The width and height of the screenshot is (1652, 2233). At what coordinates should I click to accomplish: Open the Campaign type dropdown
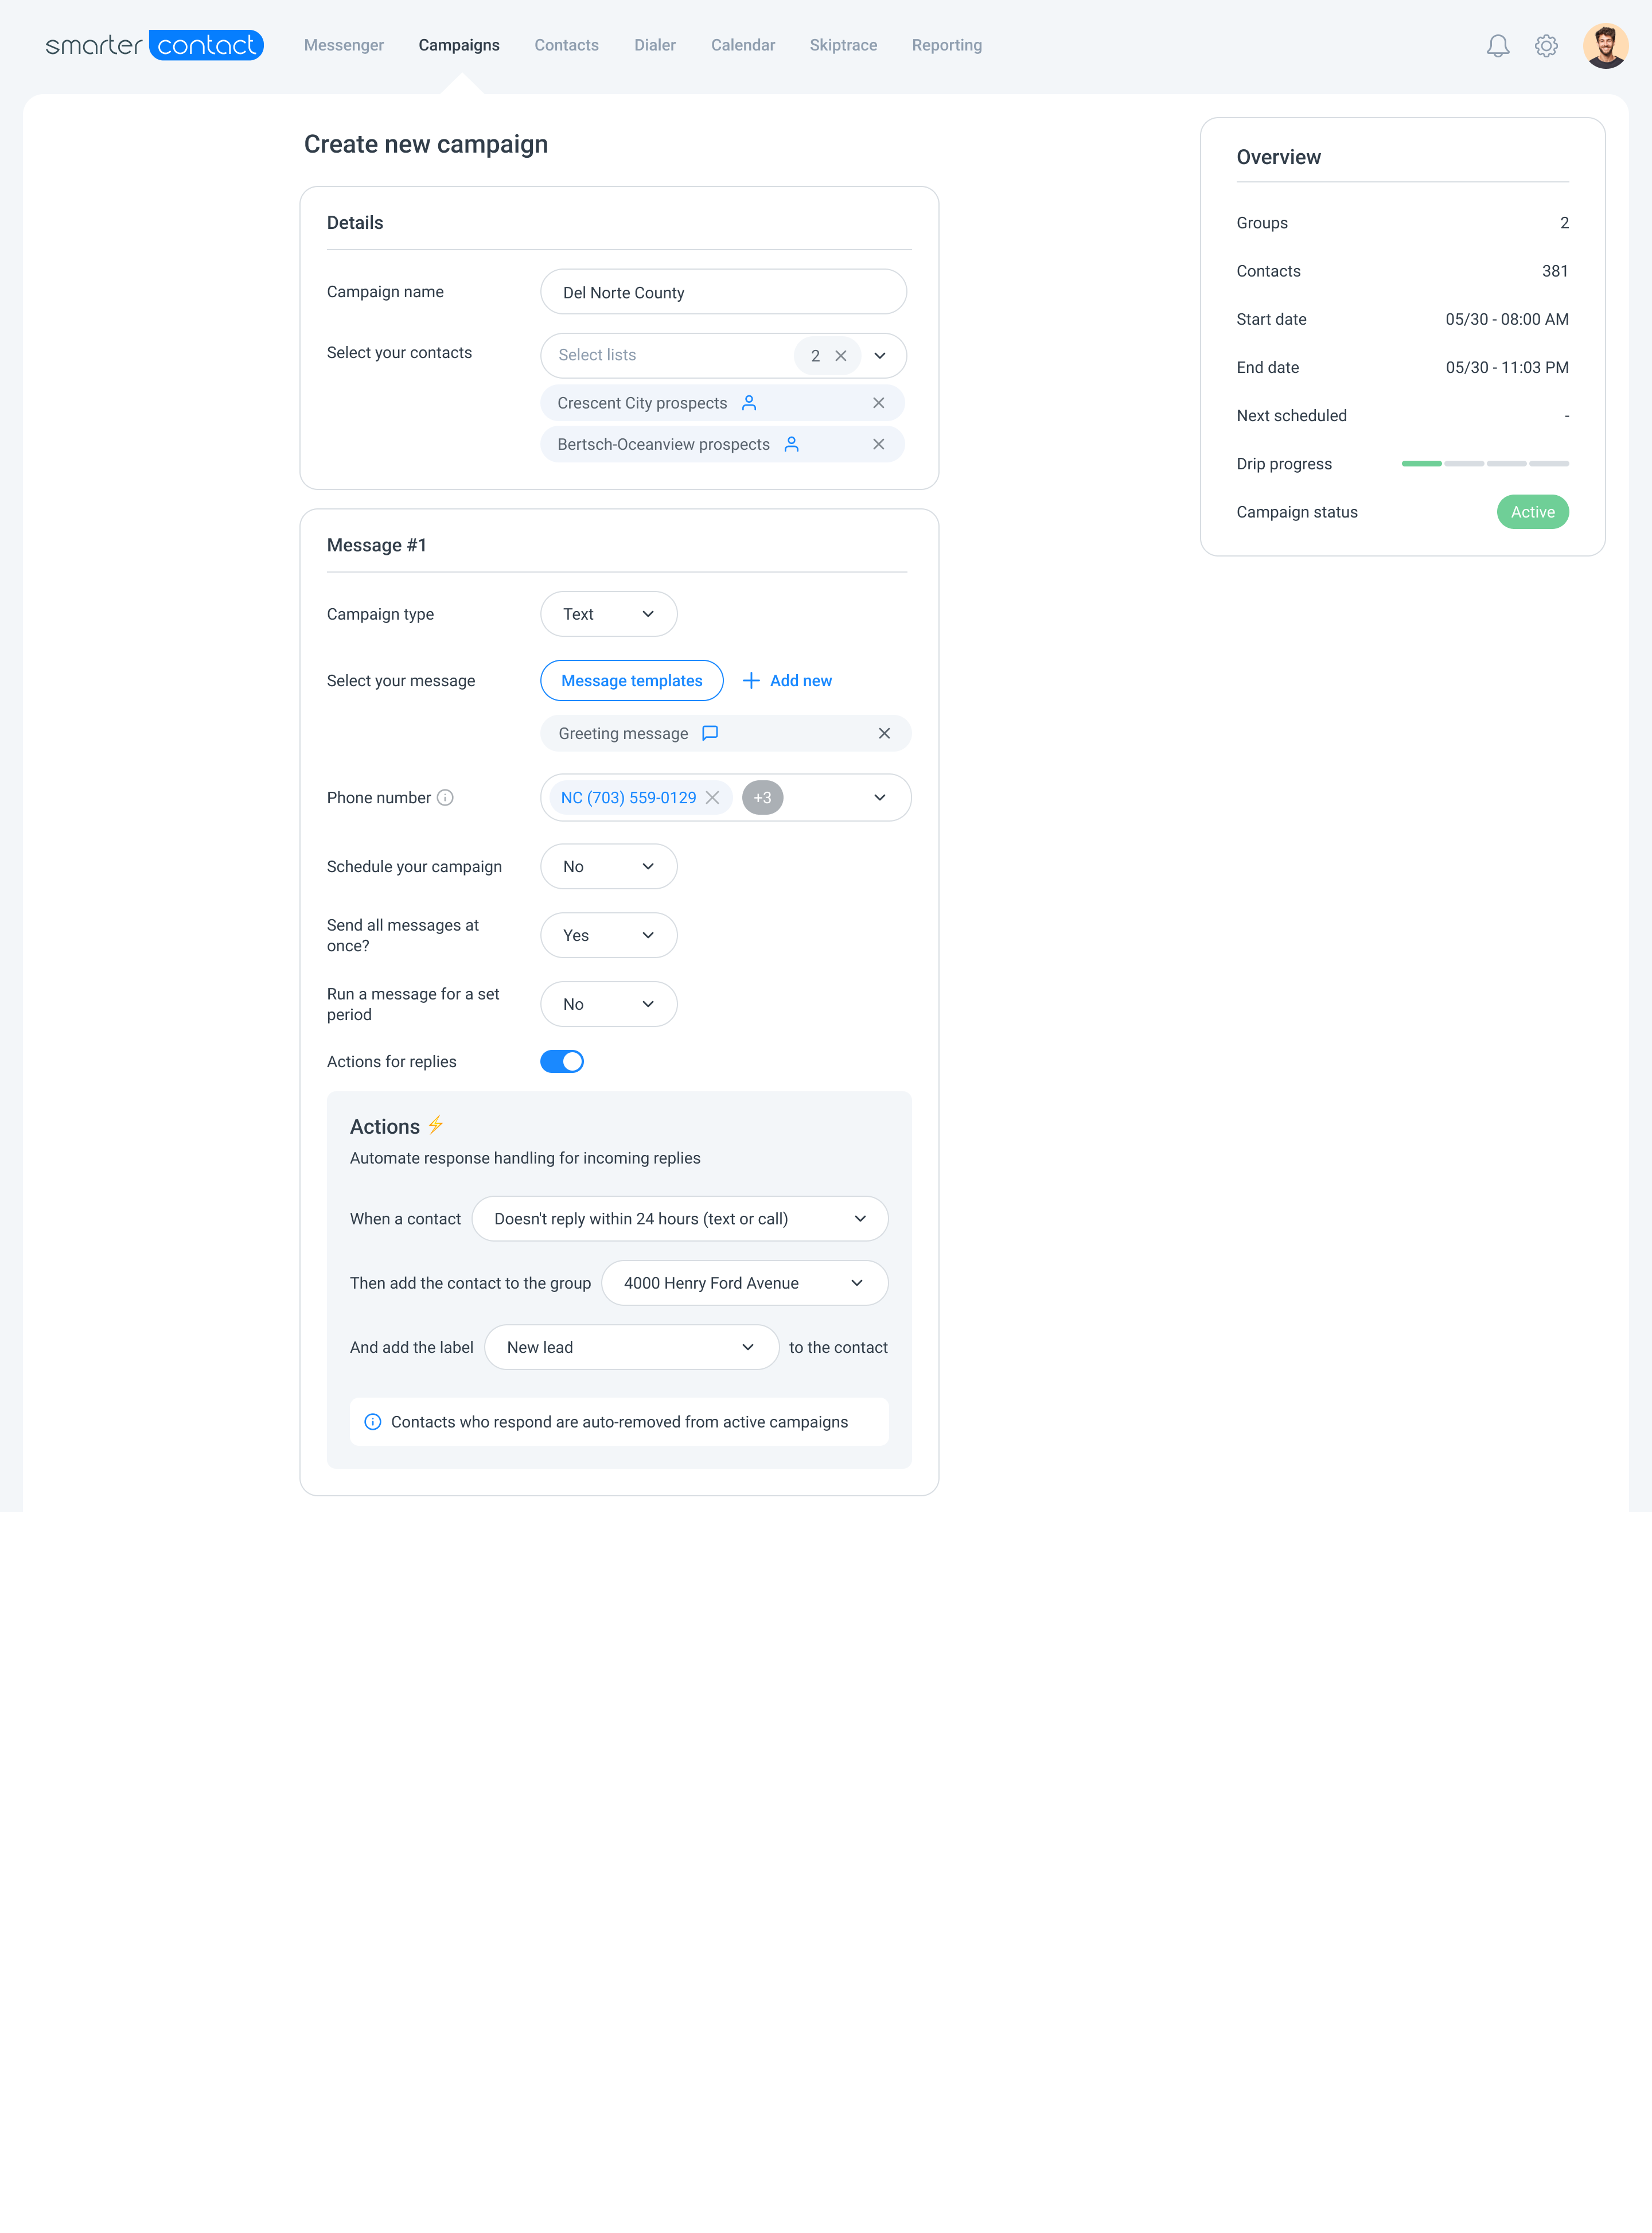[608, 614]
